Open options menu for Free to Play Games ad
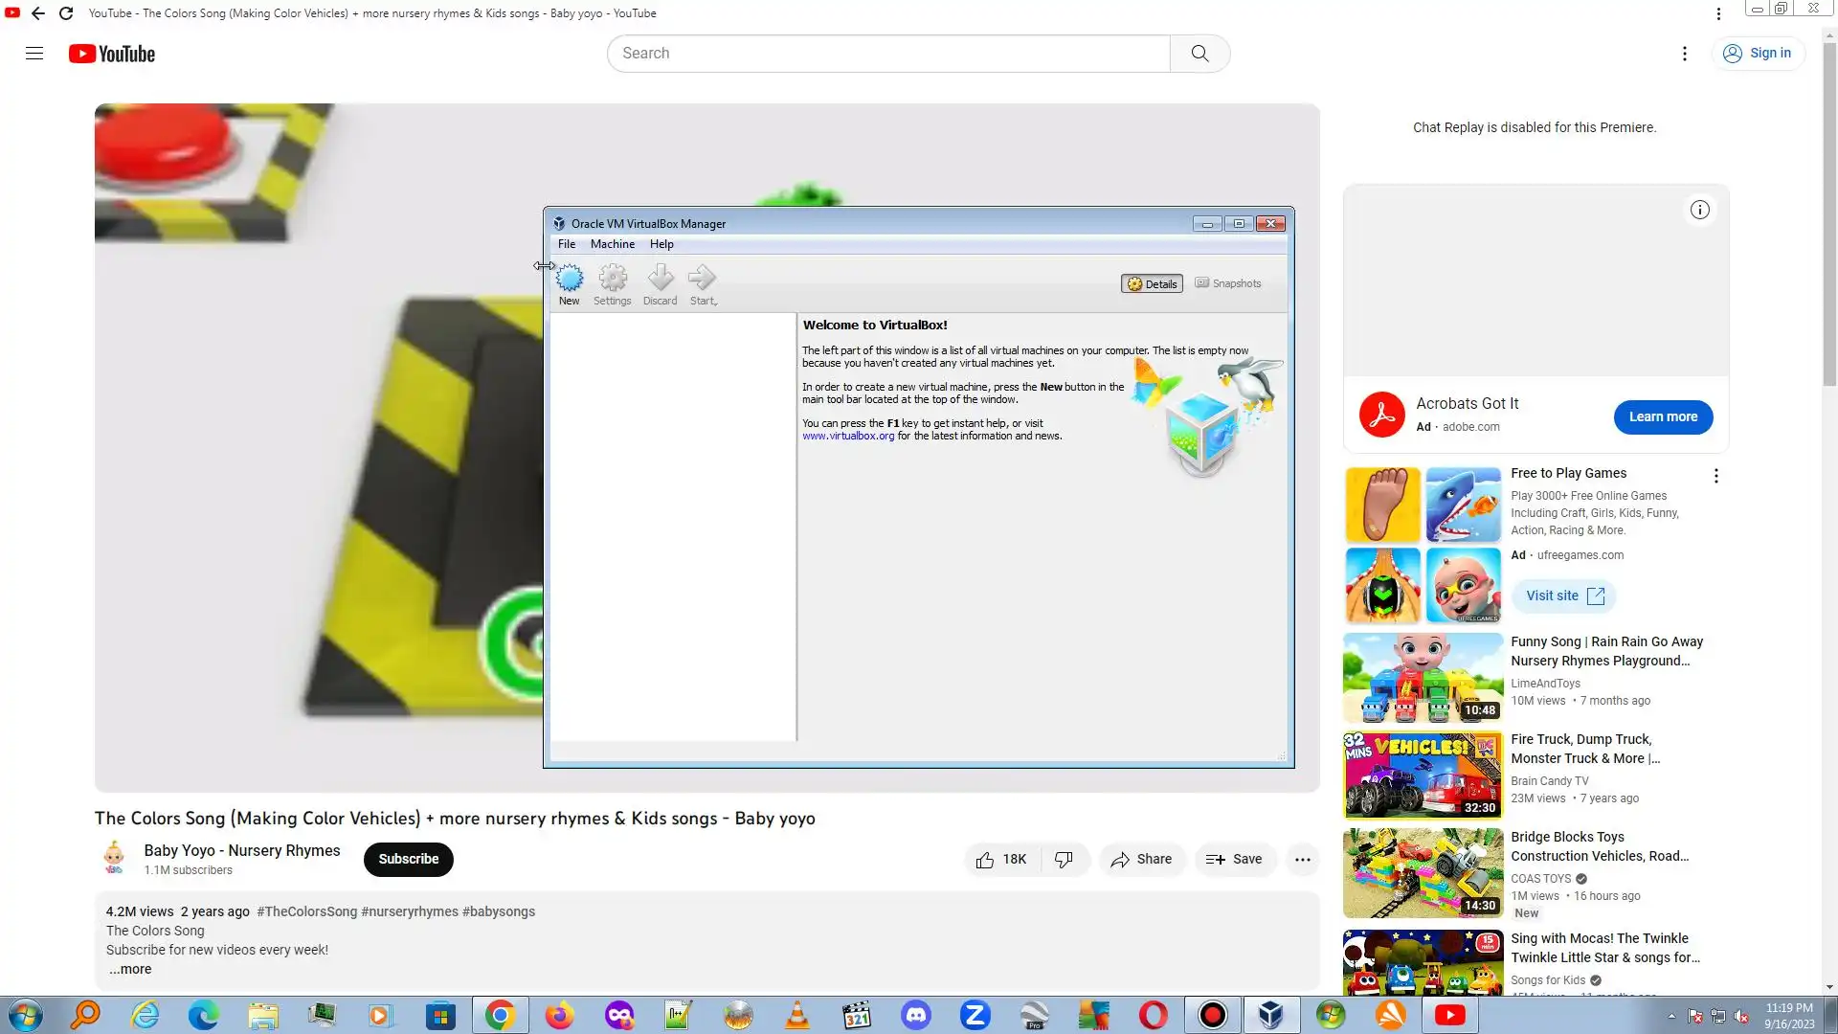 click(x=1715, y=476)
